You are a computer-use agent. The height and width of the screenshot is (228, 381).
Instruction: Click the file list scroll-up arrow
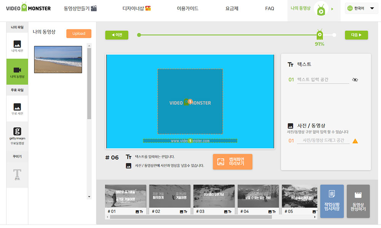89,46
